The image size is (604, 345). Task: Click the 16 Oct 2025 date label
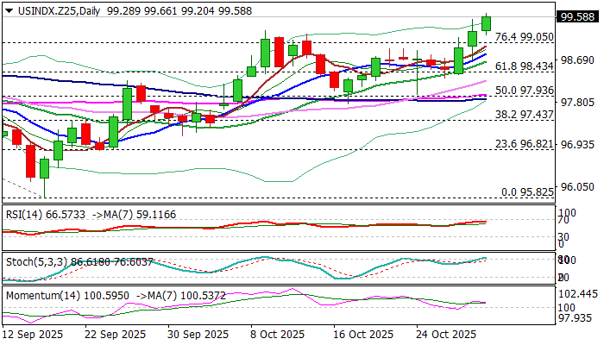pyautogui.click(x=363, y=335)
